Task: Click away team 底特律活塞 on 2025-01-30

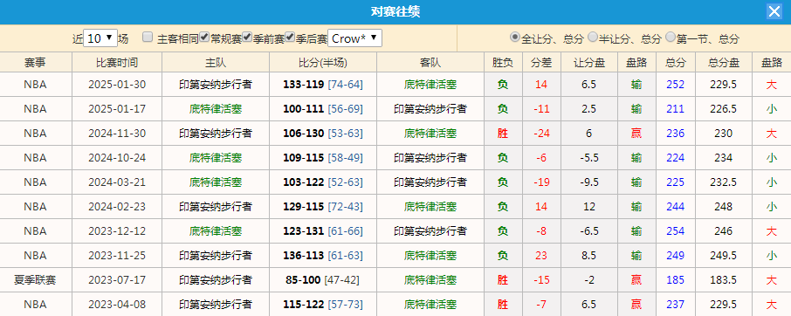Action: click(x=430, y=84)
